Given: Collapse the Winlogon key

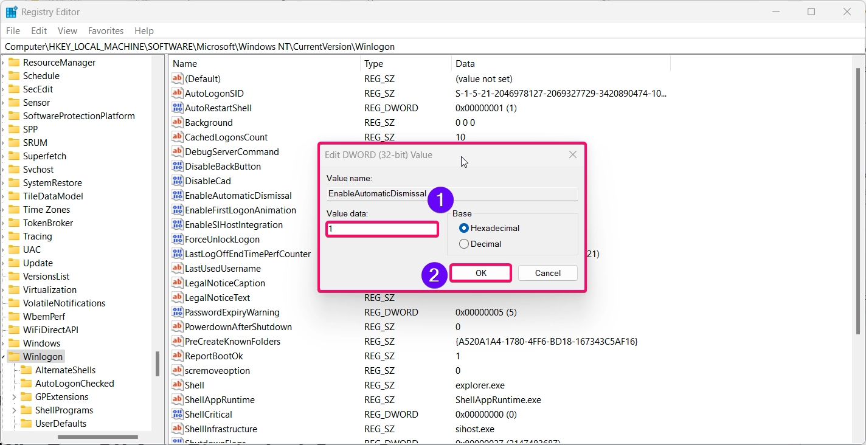Looking at the screenshot, I should 3,357.
